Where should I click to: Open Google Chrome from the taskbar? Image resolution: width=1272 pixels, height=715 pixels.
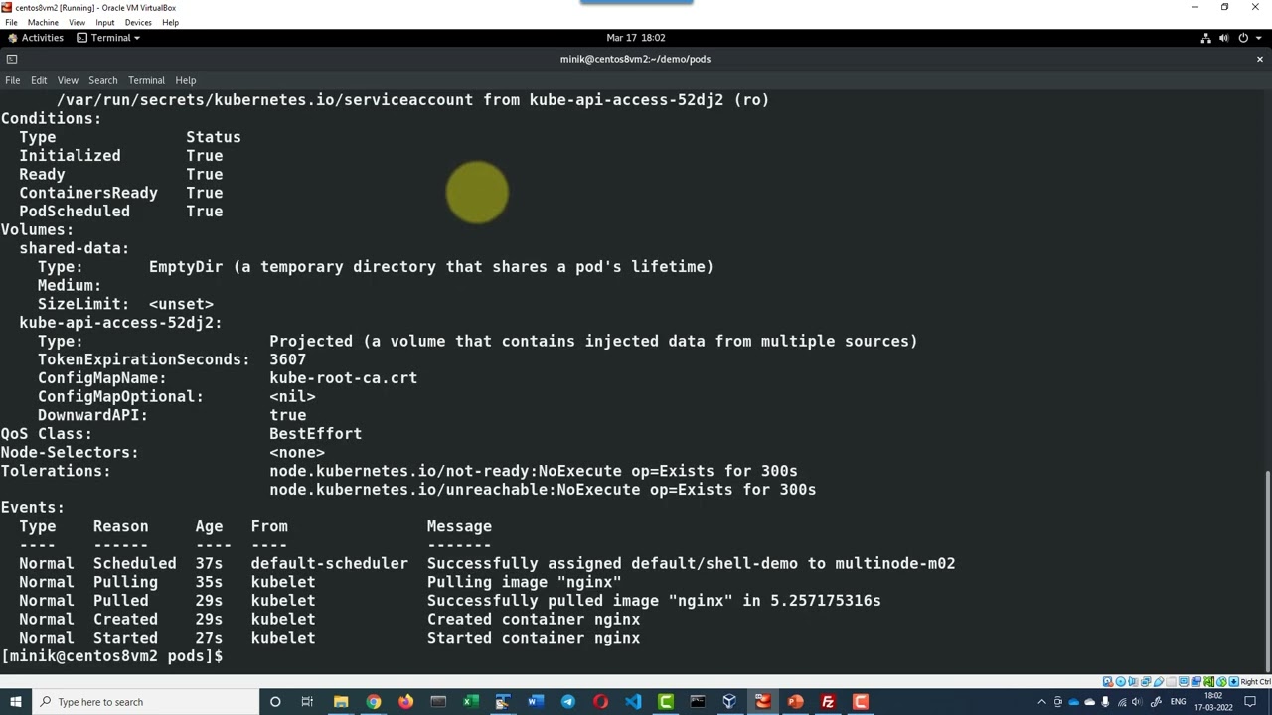(373, 702)
